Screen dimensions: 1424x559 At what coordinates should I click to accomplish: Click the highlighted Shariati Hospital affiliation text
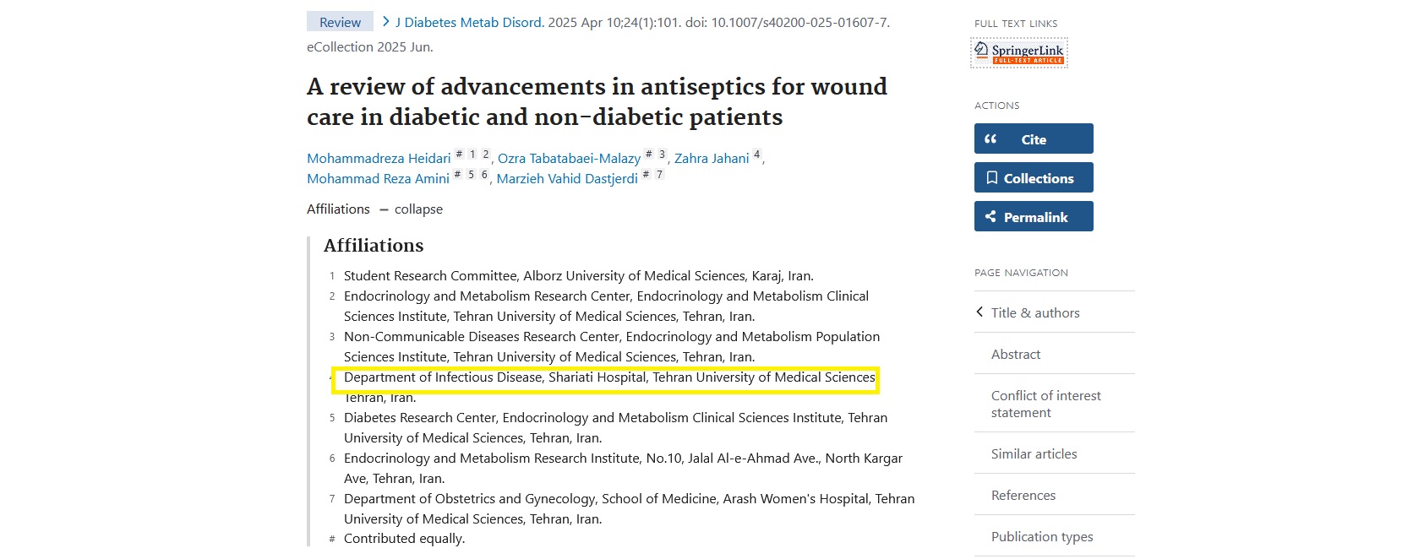pos(608,377)
